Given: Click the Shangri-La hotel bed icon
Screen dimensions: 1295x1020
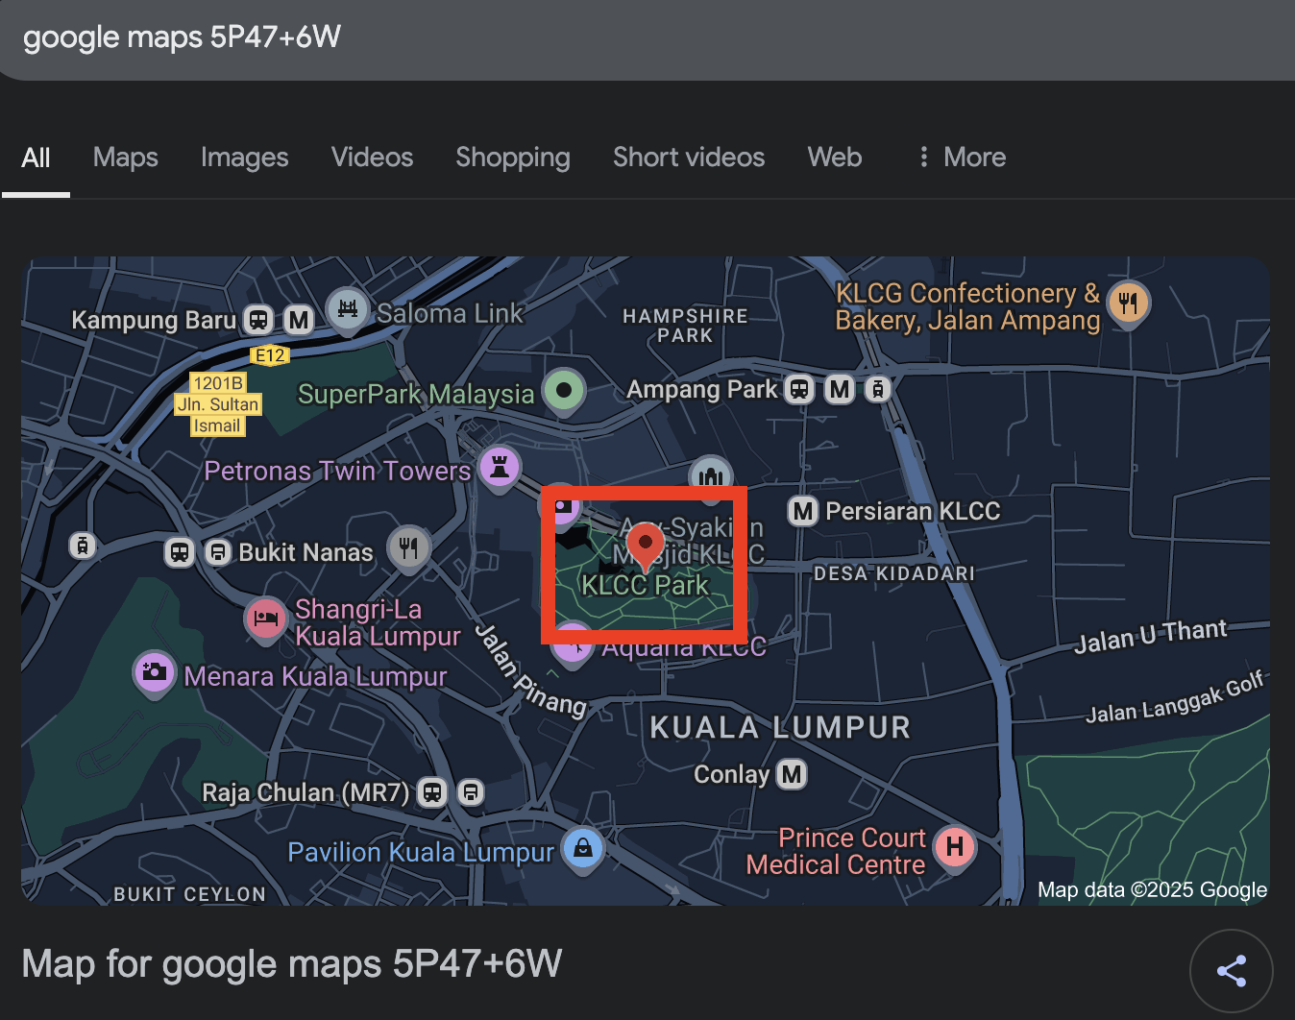Looking at the screenshot, I should point(265,619).
